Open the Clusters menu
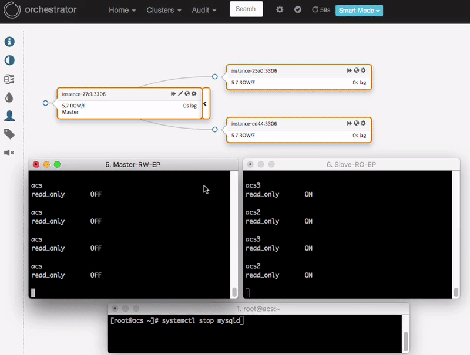 point(163,10)
